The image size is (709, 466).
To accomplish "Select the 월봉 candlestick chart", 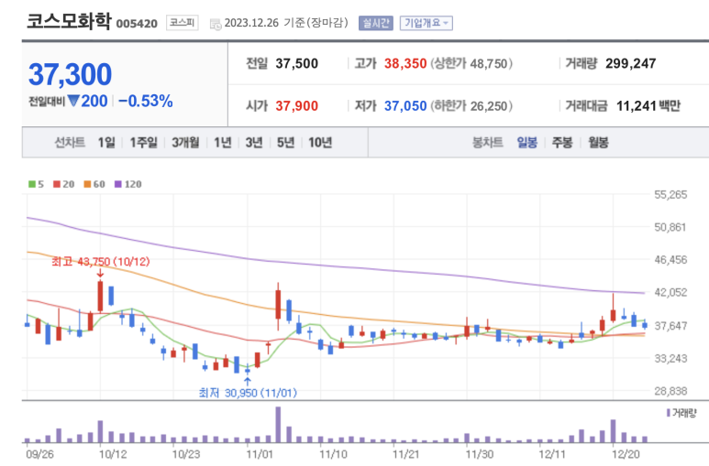I will pyautogui.click(x=598, y=143).
